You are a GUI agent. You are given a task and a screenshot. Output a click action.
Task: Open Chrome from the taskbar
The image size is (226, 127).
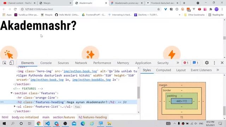tap(38, 123)
